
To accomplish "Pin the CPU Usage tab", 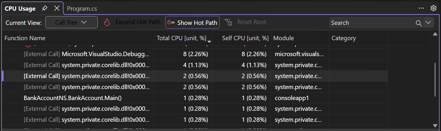I will 44,8.
